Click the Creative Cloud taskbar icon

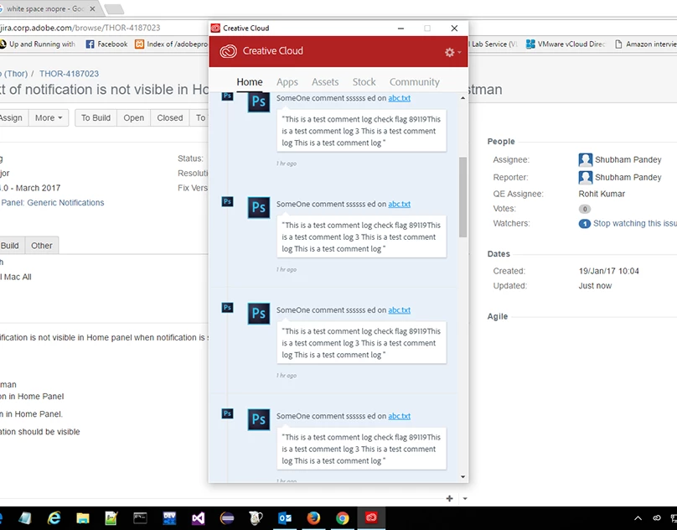(370, 517)
